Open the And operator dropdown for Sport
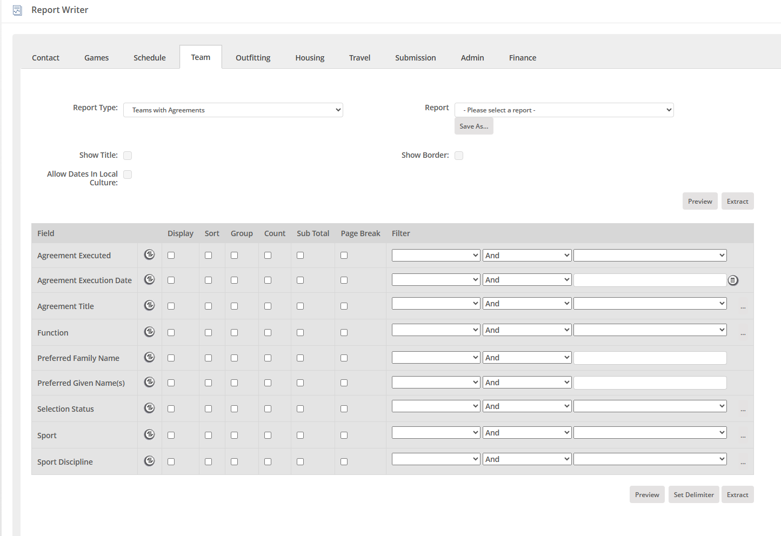781x536 pixels. pyautogui.click(x=527, y=433)
